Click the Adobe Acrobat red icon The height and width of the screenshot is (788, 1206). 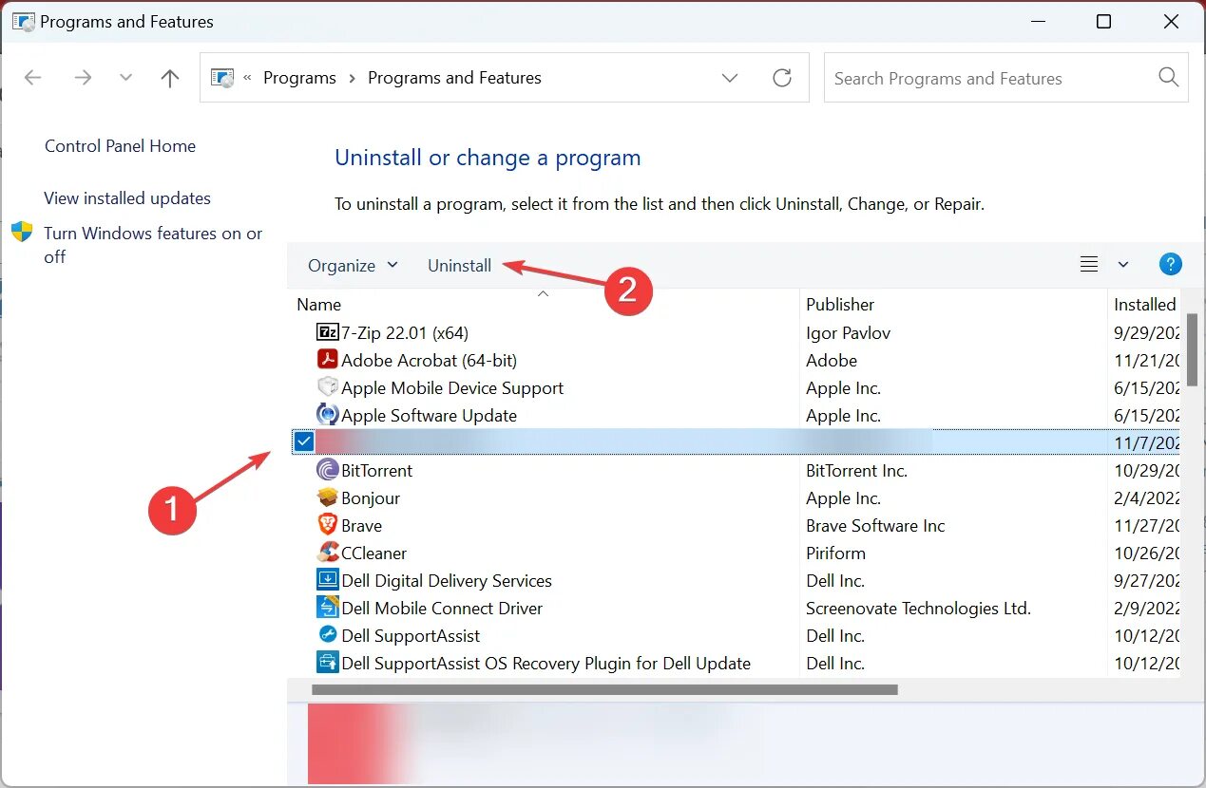[x=327, y=360]
